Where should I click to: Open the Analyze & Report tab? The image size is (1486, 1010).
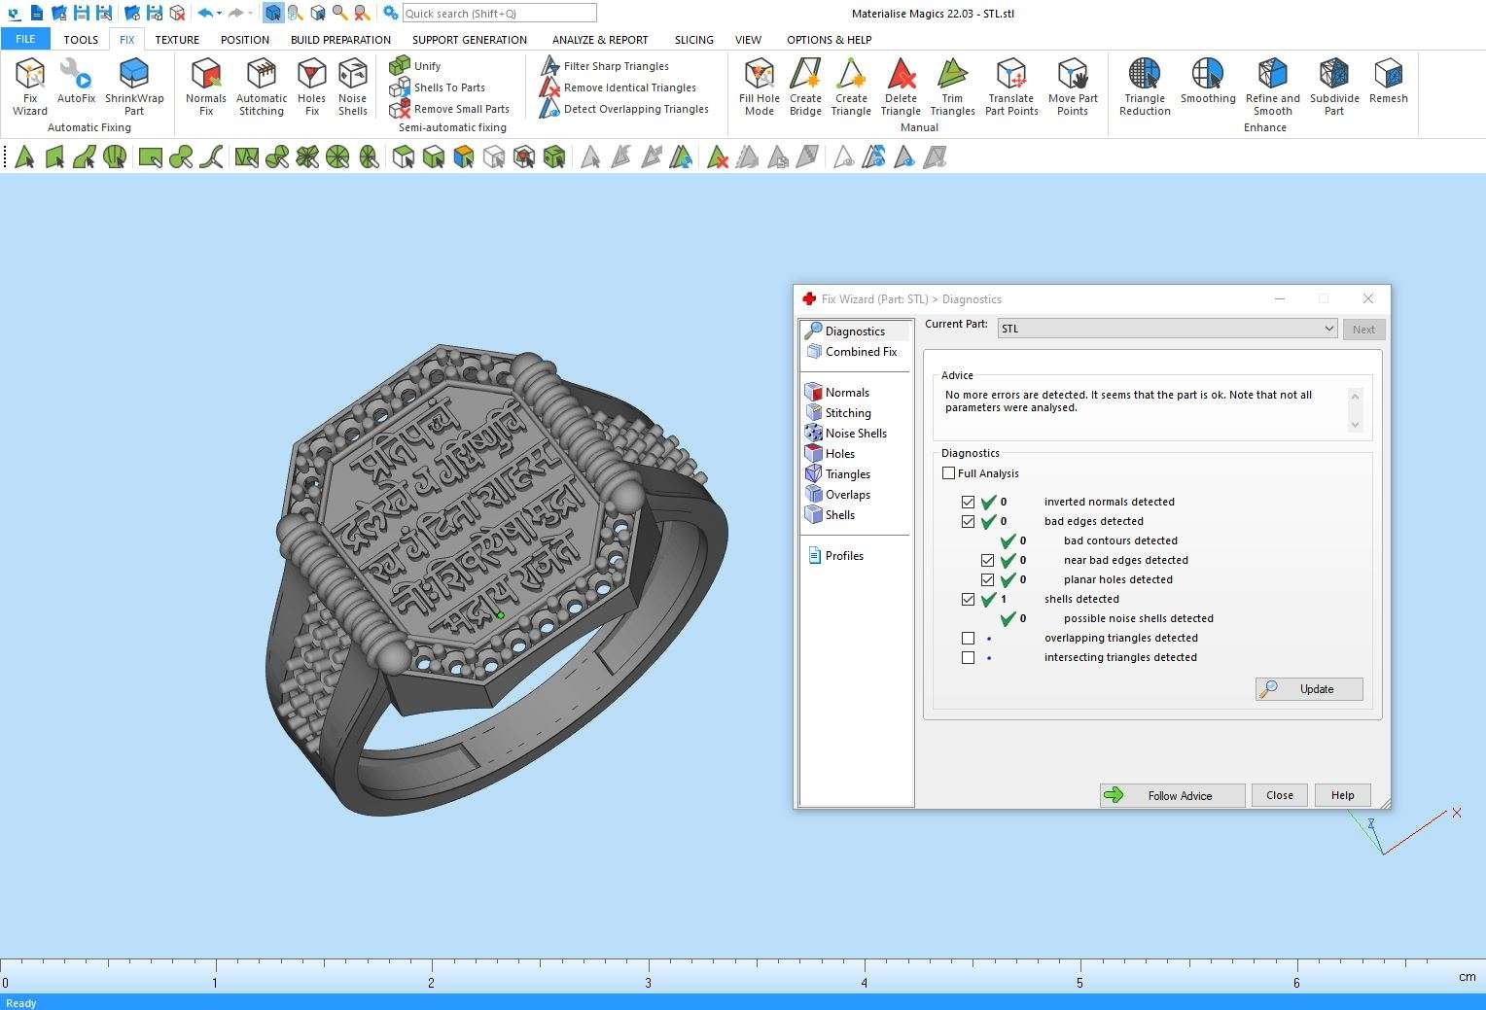pos(599,40)
